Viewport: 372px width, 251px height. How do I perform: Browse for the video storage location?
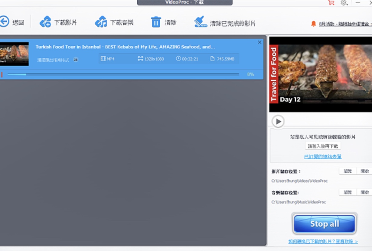point(348,171)
